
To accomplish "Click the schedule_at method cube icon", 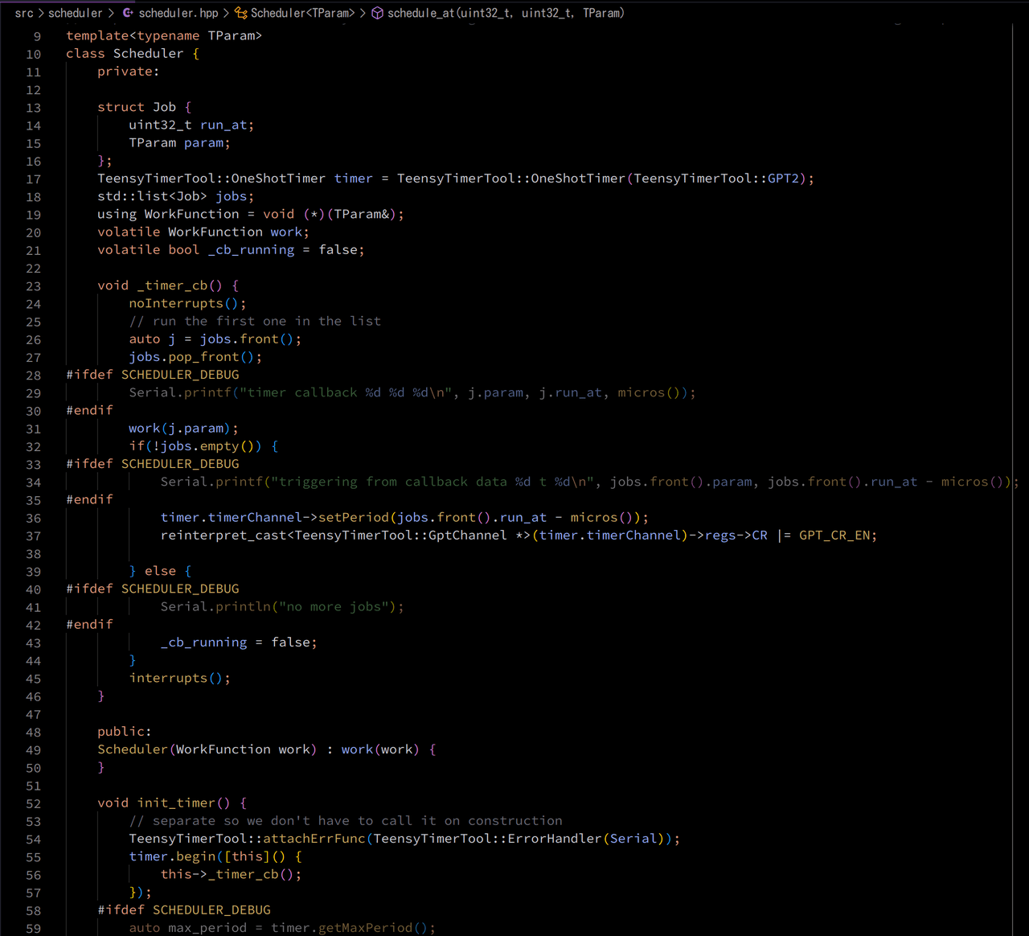I will tap(377, 13).
